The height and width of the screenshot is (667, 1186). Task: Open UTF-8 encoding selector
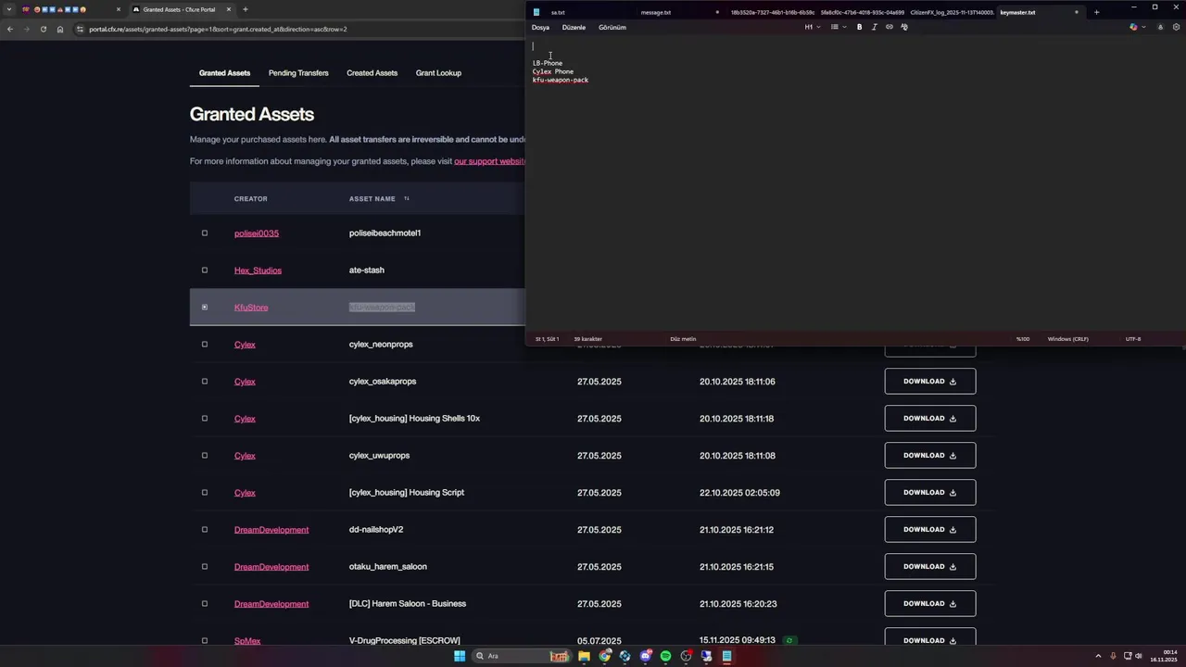1133,339
